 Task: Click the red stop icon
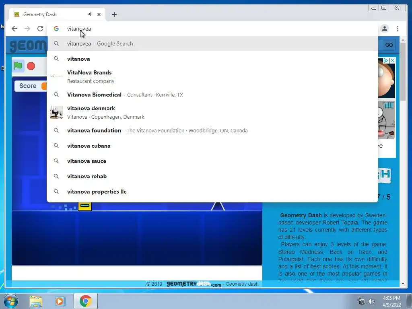31,66
